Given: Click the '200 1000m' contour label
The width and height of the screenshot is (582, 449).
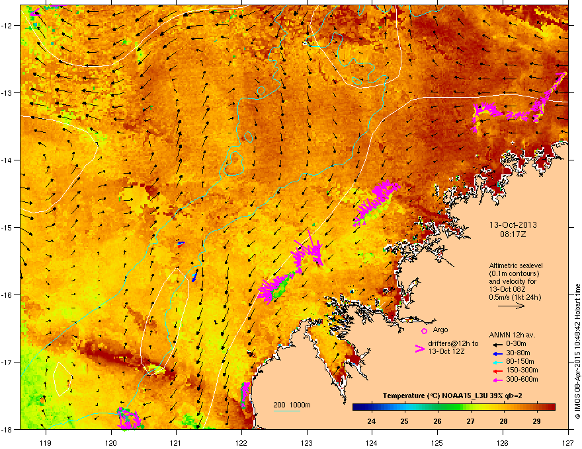Looking at the screenshot, I should click(292, 405).
